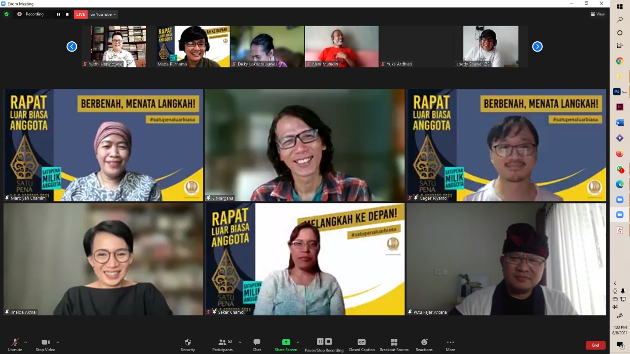
Task: Open the 'on YouTube' live stream dropdown
Action: pos(102,14)
